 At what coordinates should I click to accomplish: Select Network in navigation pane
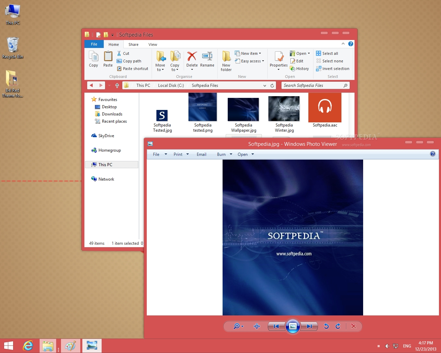point(103,179)
